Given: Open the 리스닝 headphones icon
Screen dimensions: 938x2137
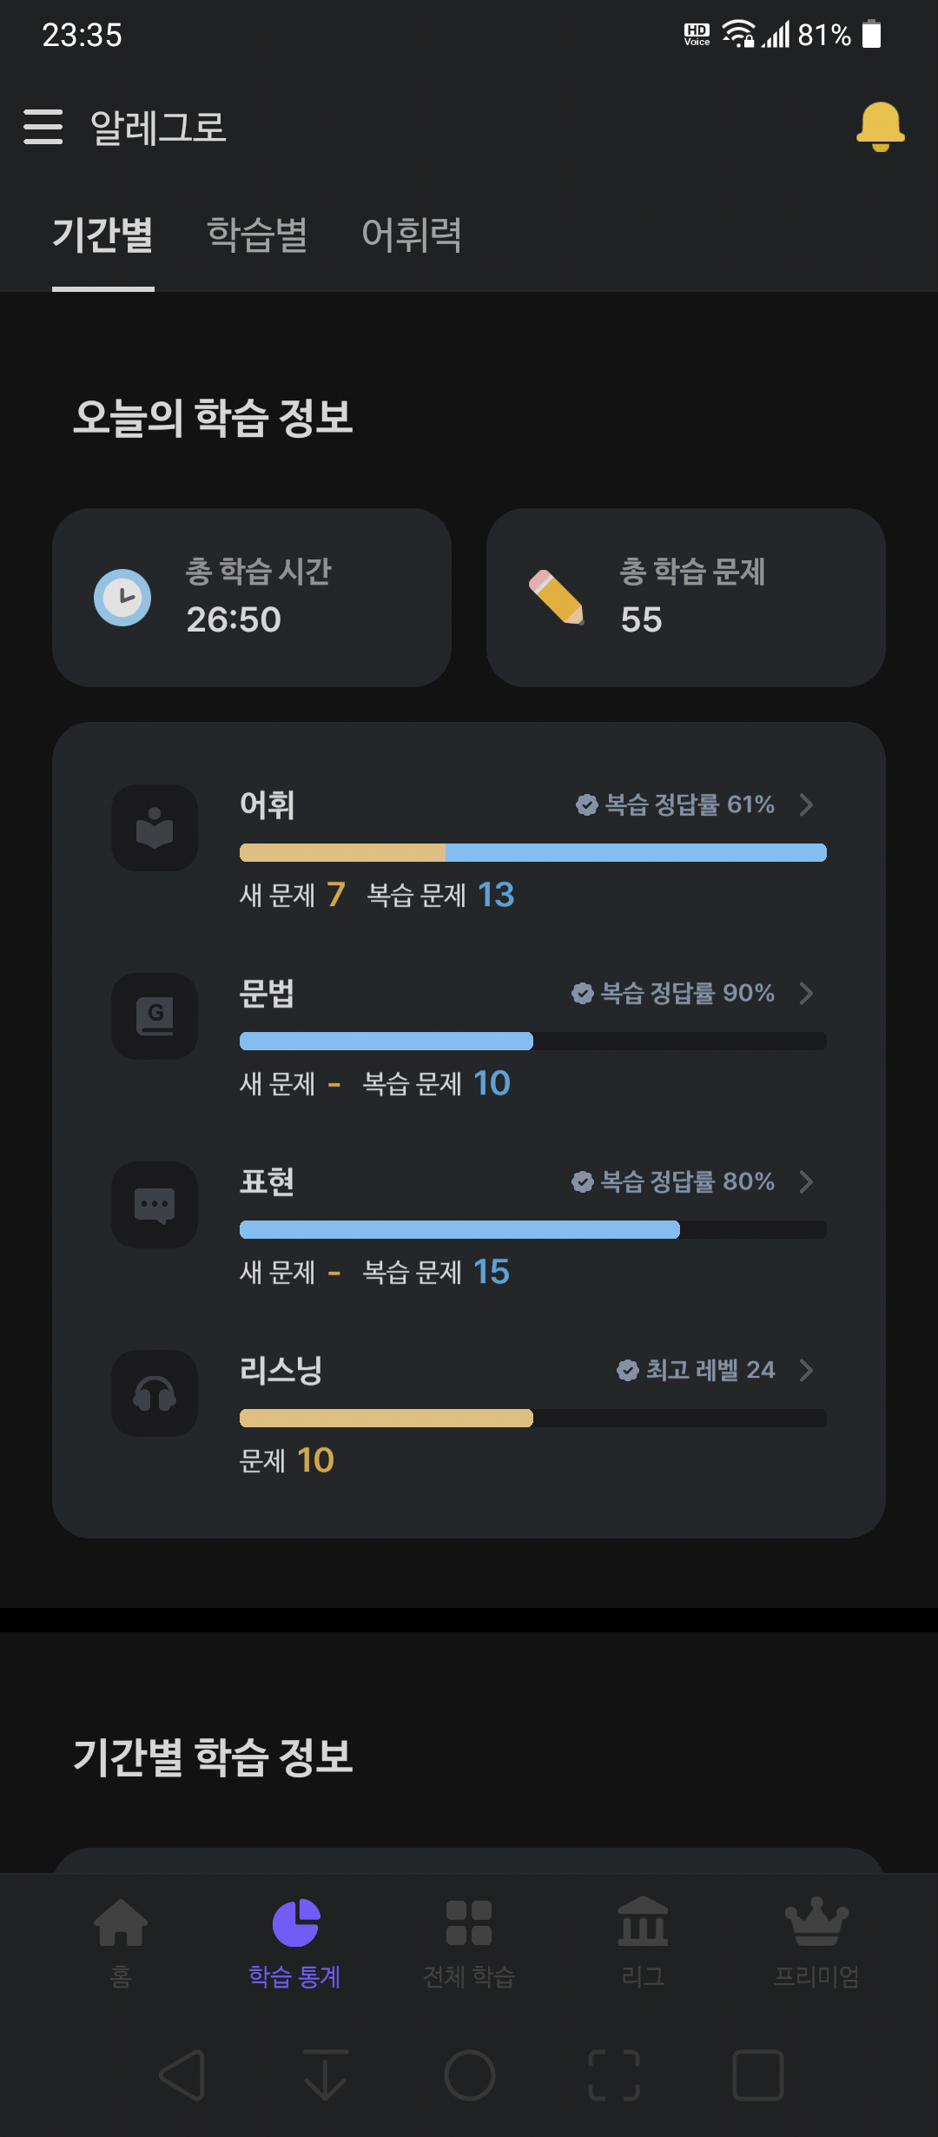Looking at the screenshot, I should click(155, 1393).
